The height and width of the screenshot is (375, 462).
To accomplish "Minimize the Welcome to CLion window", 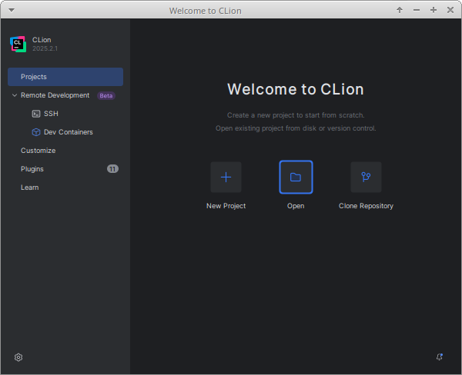I will click(417, 10).
